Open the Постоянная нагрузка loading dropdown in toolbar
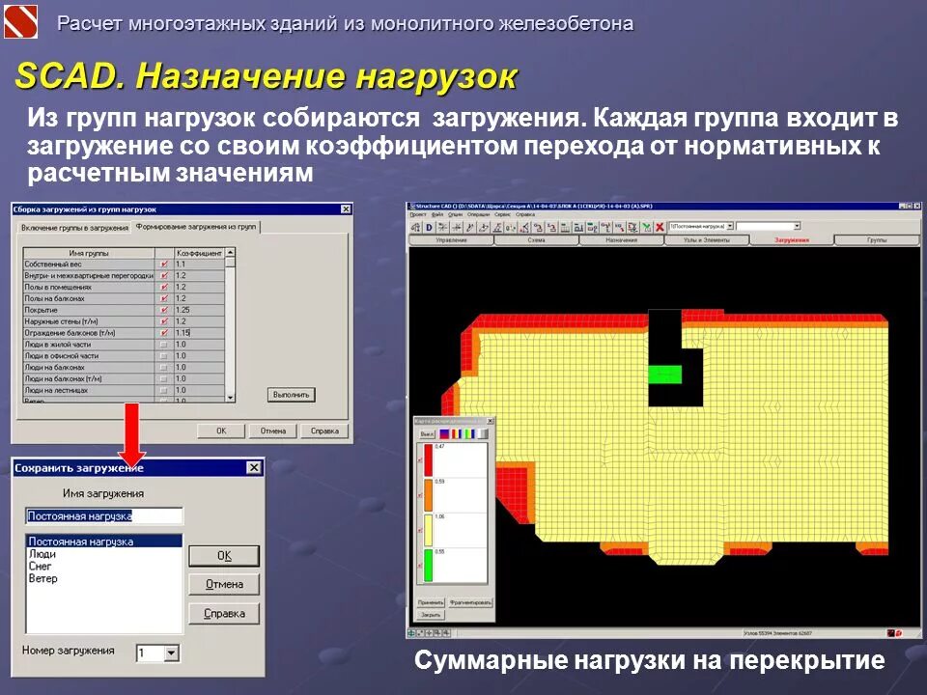The height and width of the screenshot is (695, 927). [730, 226]
